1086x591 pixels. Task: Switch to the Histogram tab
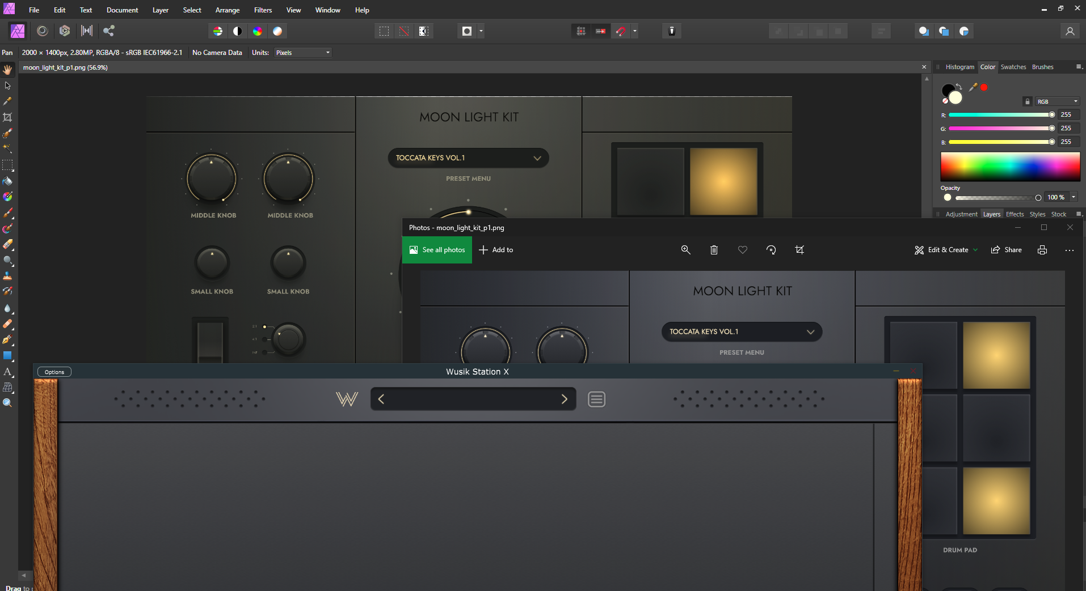click(x=959, y=67)
